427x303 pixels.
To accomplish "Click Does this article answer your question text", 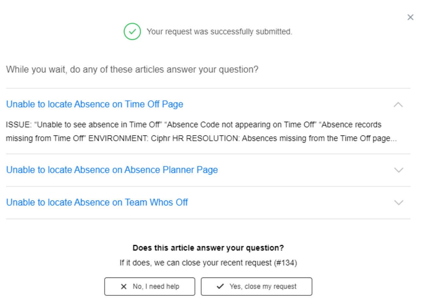I will 208,248.
